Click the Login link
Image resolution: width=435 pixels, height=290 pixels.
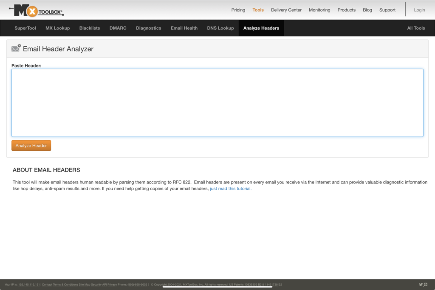[419, 10]
